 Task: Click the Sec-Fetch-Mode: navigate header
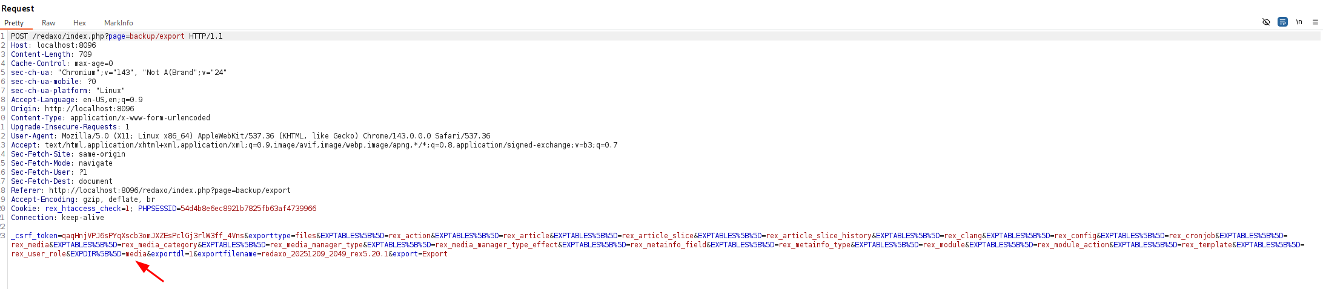pyautogui.click(x=62, y=163)
